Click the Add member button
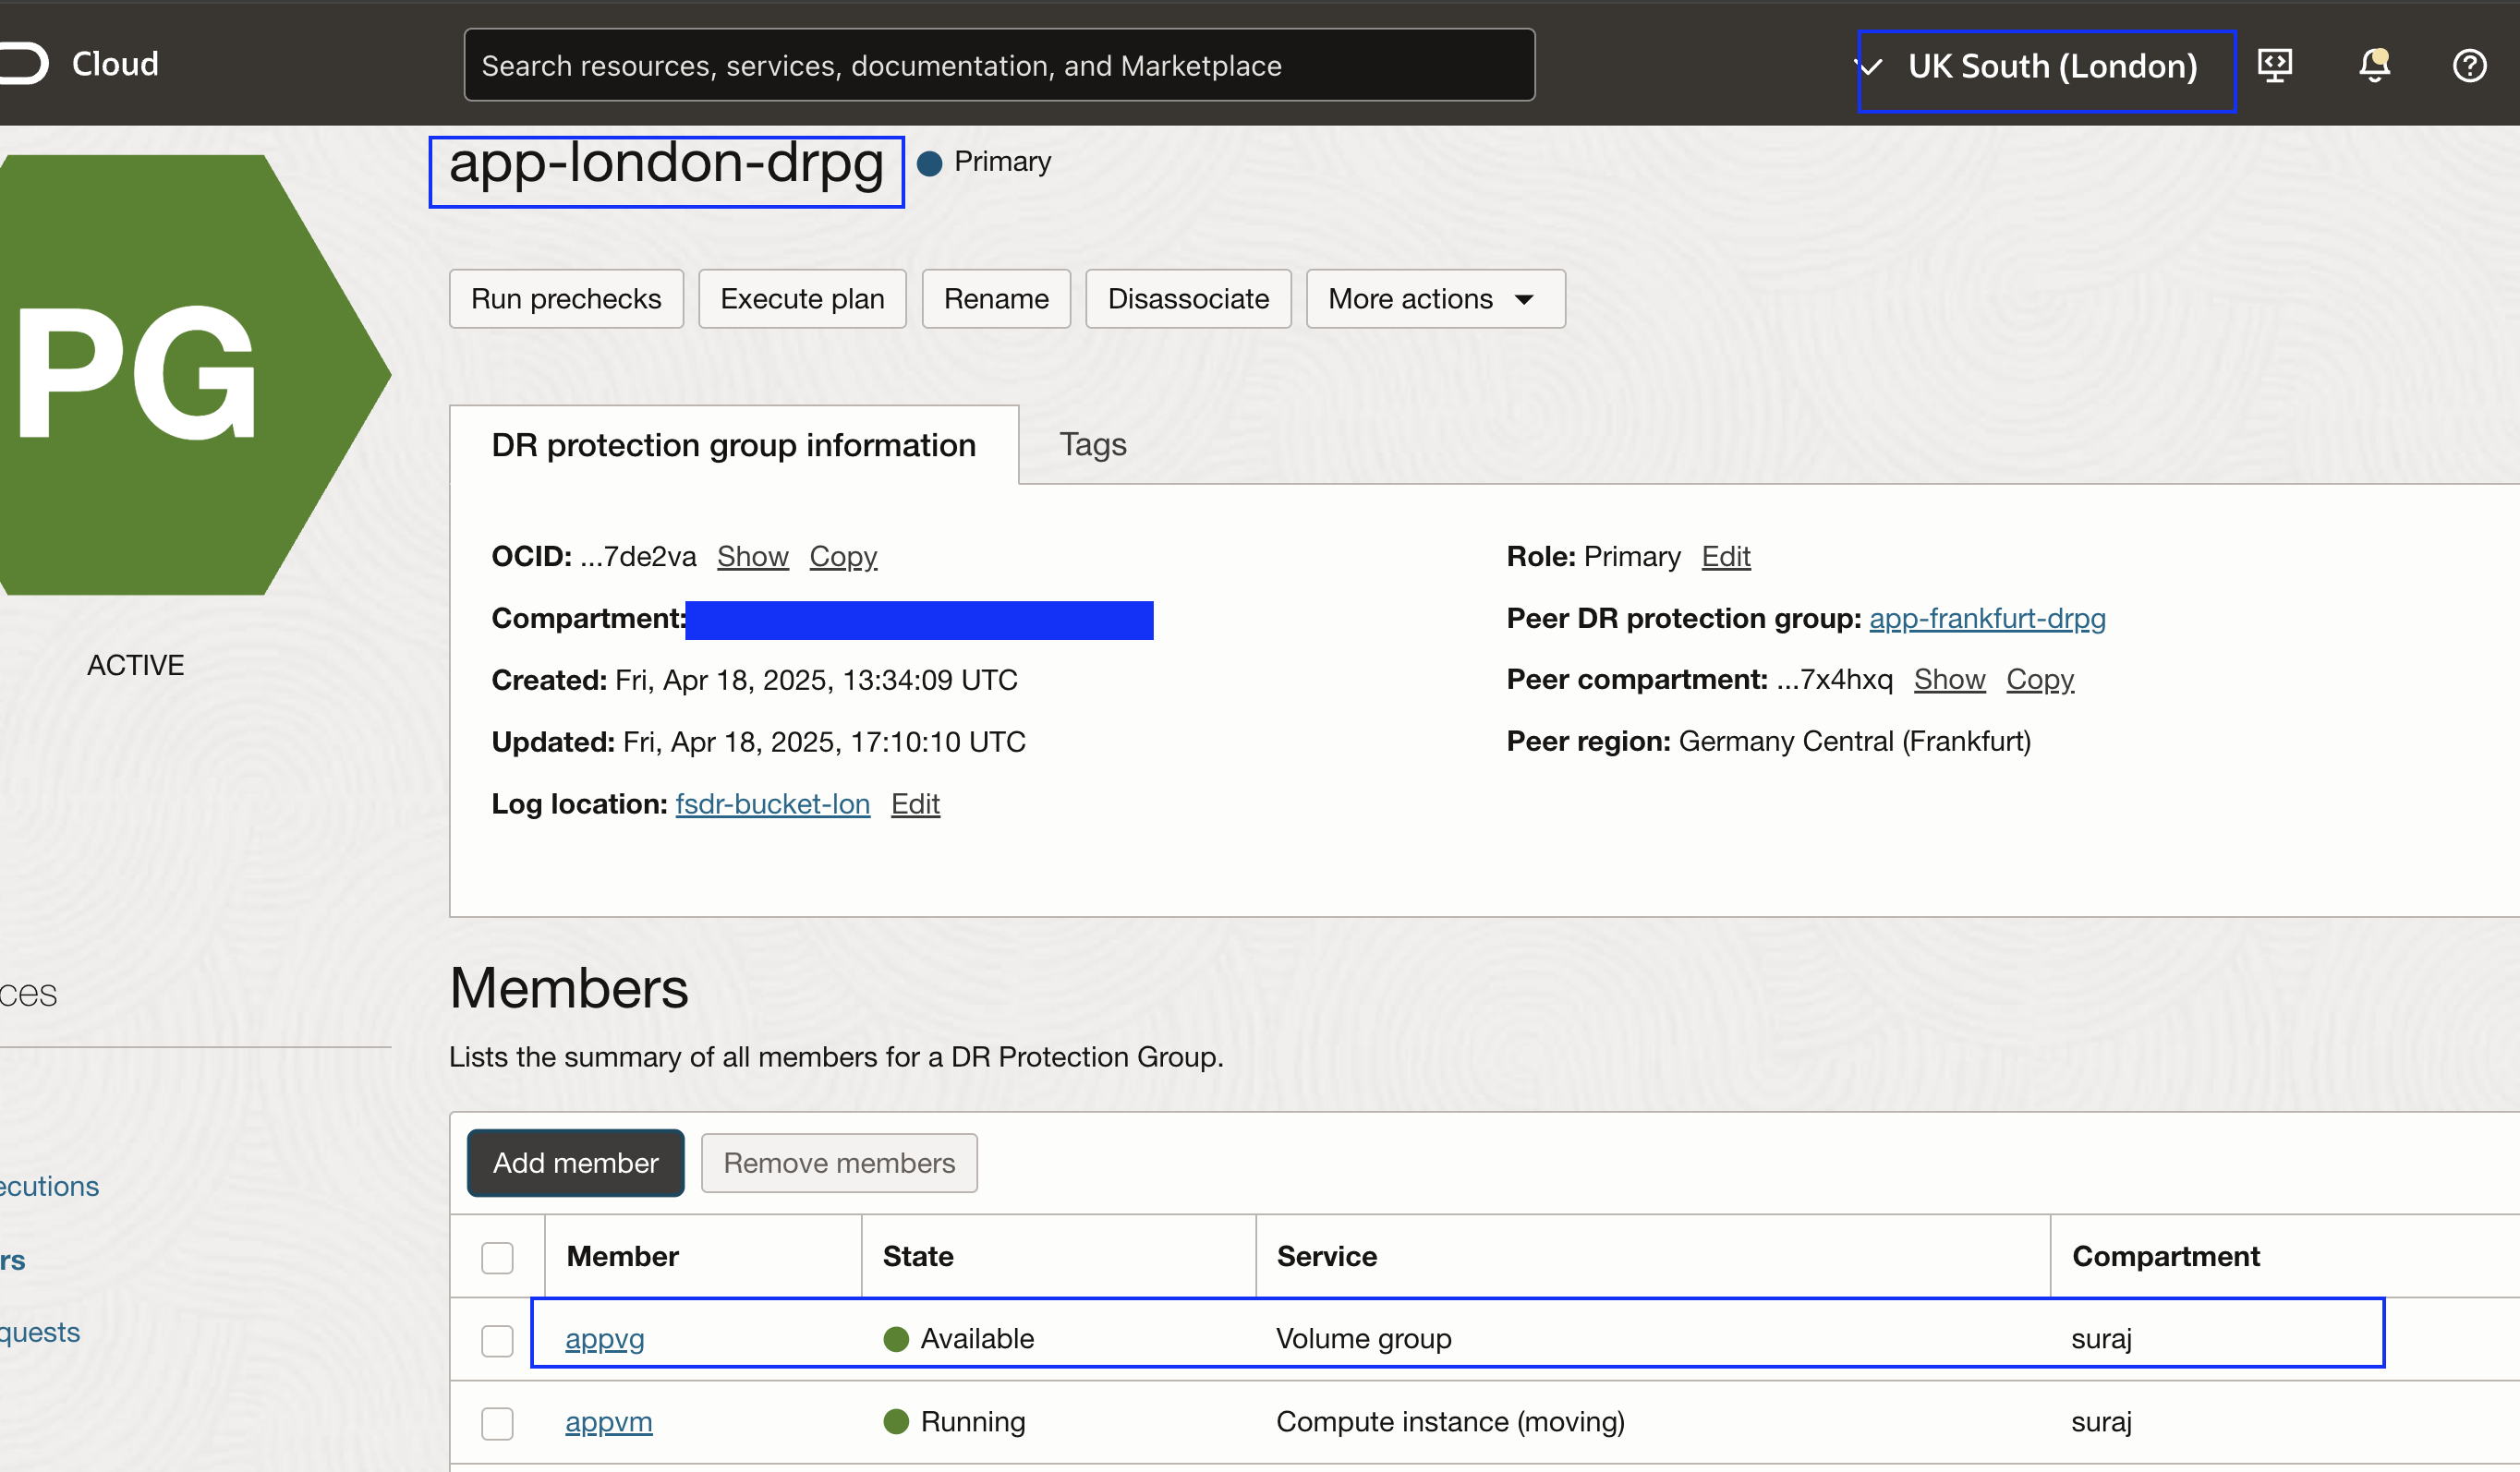The width and height of the screenshot is (2520, 1472). pos(575,1162)
